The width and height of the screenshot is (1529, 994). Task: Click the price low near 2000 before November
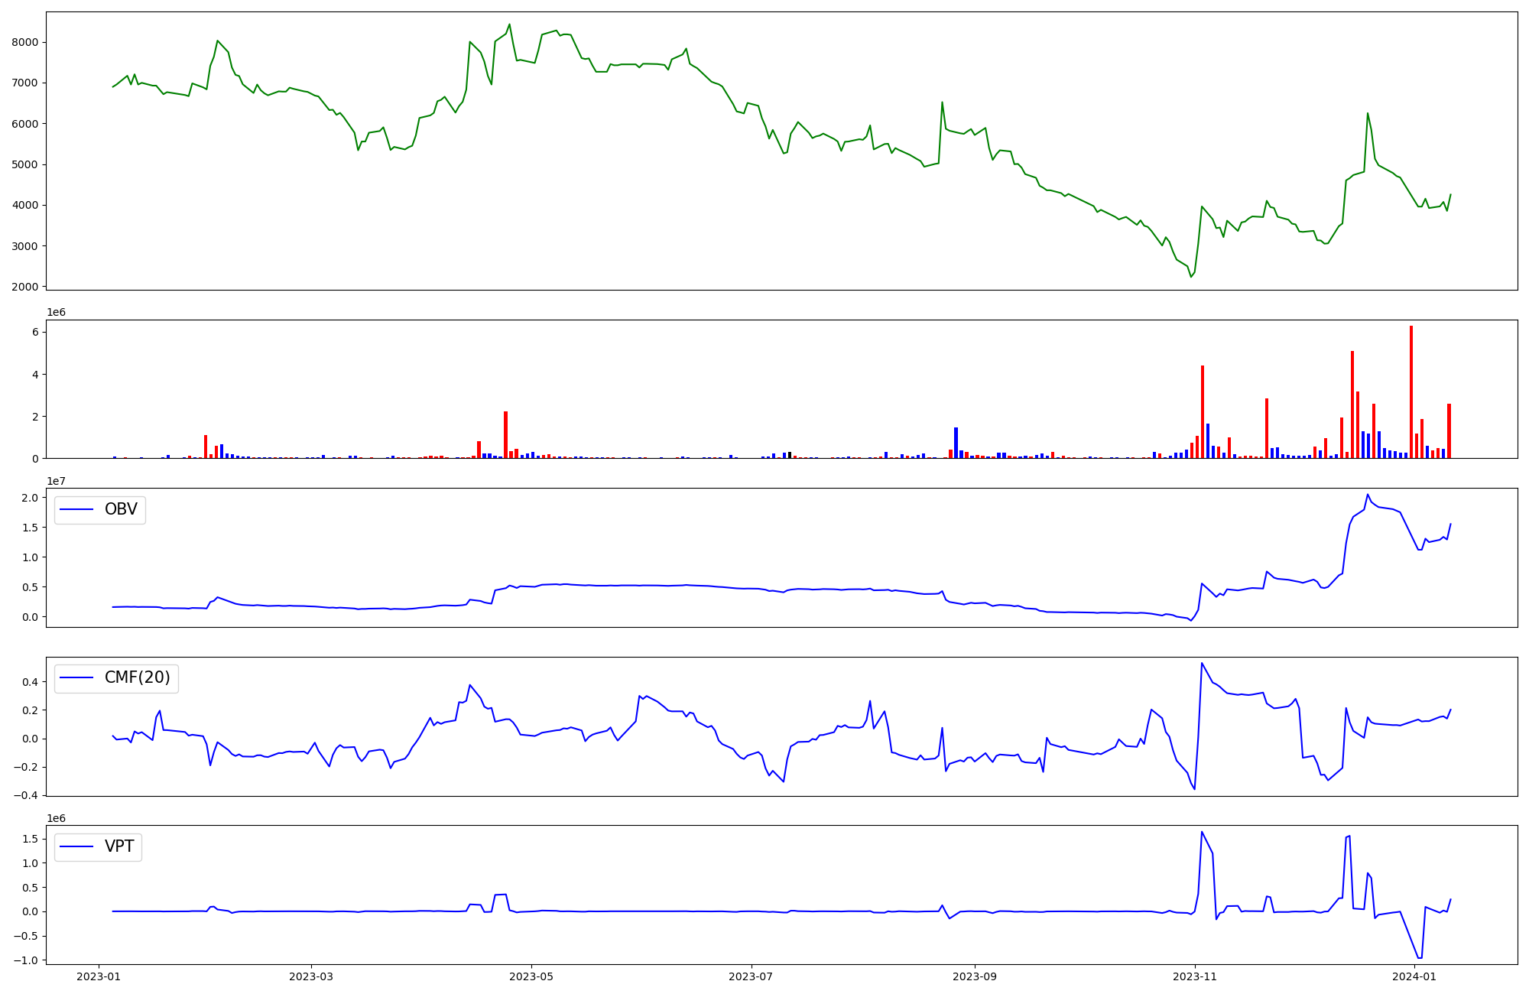[1191, 277]
